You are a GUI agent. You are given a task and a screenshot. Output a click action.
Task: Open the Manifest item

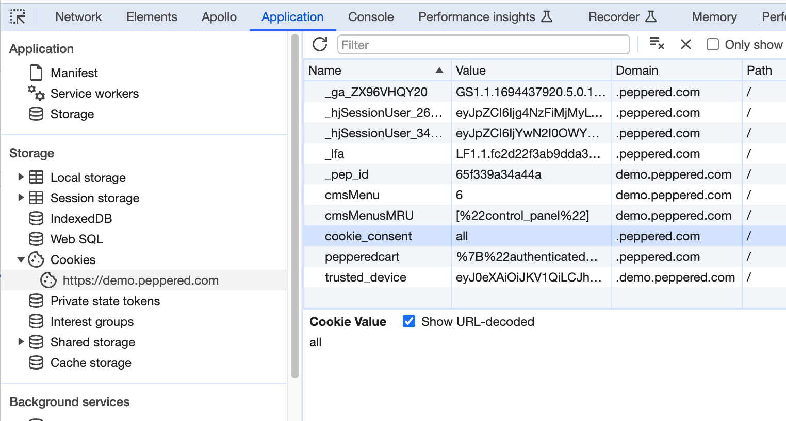point(74,73)
